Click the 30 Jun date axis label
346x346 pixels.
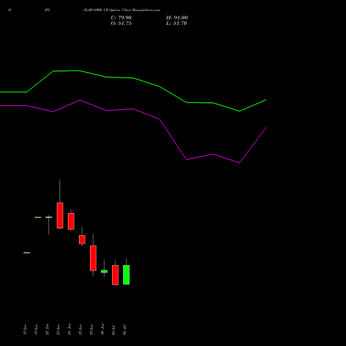point(102,329)
